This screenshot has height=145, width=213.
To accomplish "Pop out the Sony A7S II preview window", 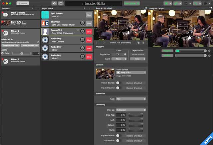I will (145, 8).
